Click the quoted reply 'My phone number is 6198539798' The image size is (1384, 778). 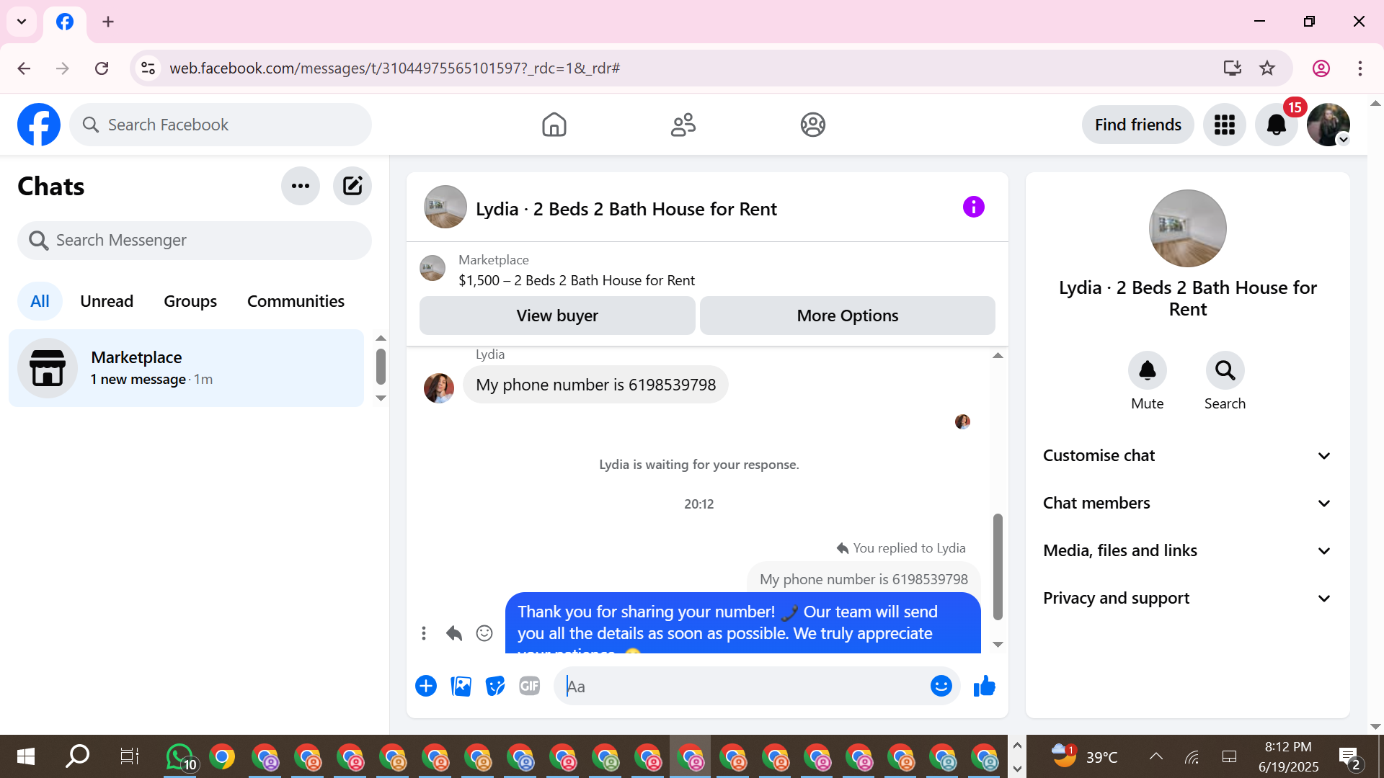[864, 579]
